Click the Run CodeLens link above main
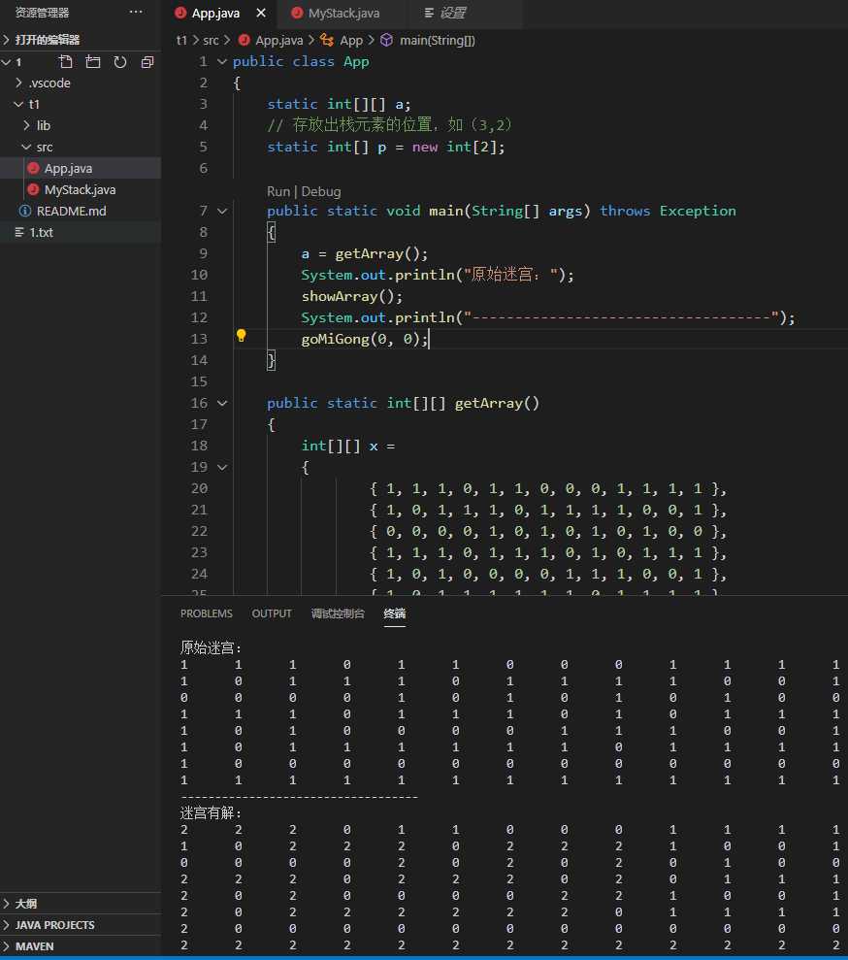The height and width of the screenshot is (960, 848). coord(278,191)
